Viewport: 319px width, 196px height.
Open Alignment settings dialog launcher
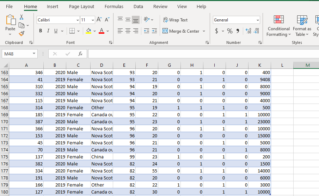pos(207,43)
